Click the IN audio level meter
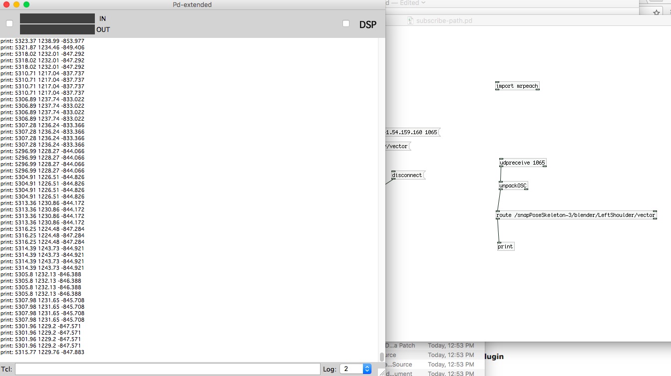 pyautogui.click(x=57, y=18)
